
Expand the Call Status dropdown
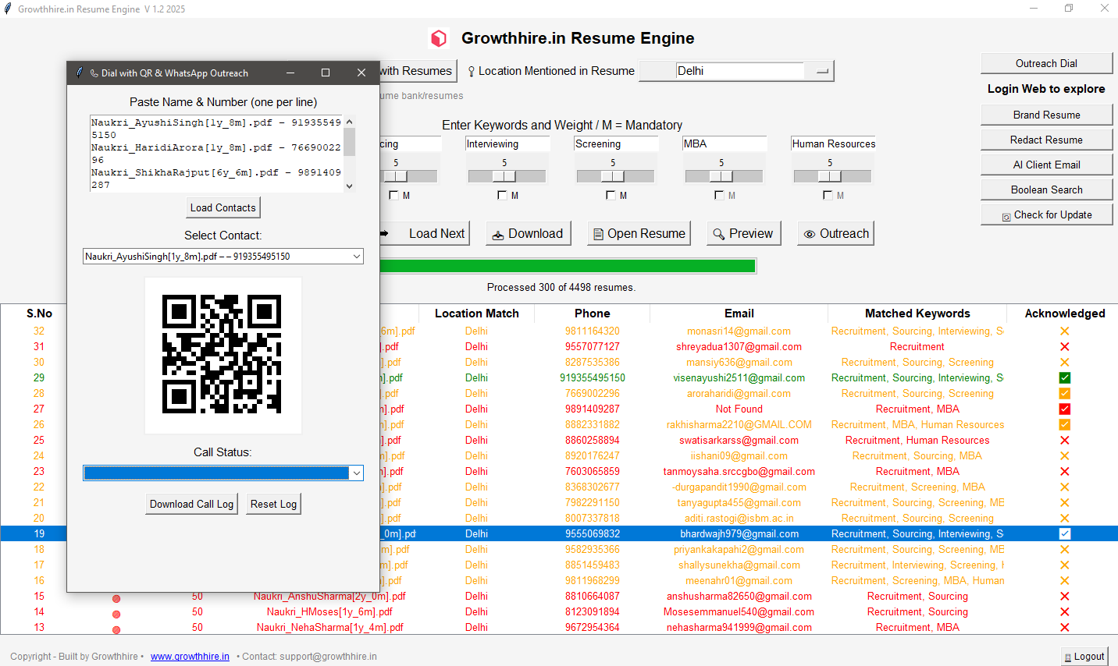[x=356, y=473]
